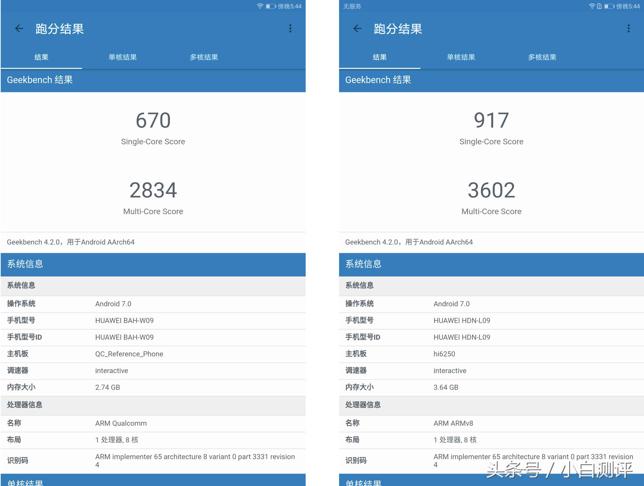Select the 结果 tab in right screenshot
Screen dimensions: 644x486
pyautogui.click(x=380, y=57)
